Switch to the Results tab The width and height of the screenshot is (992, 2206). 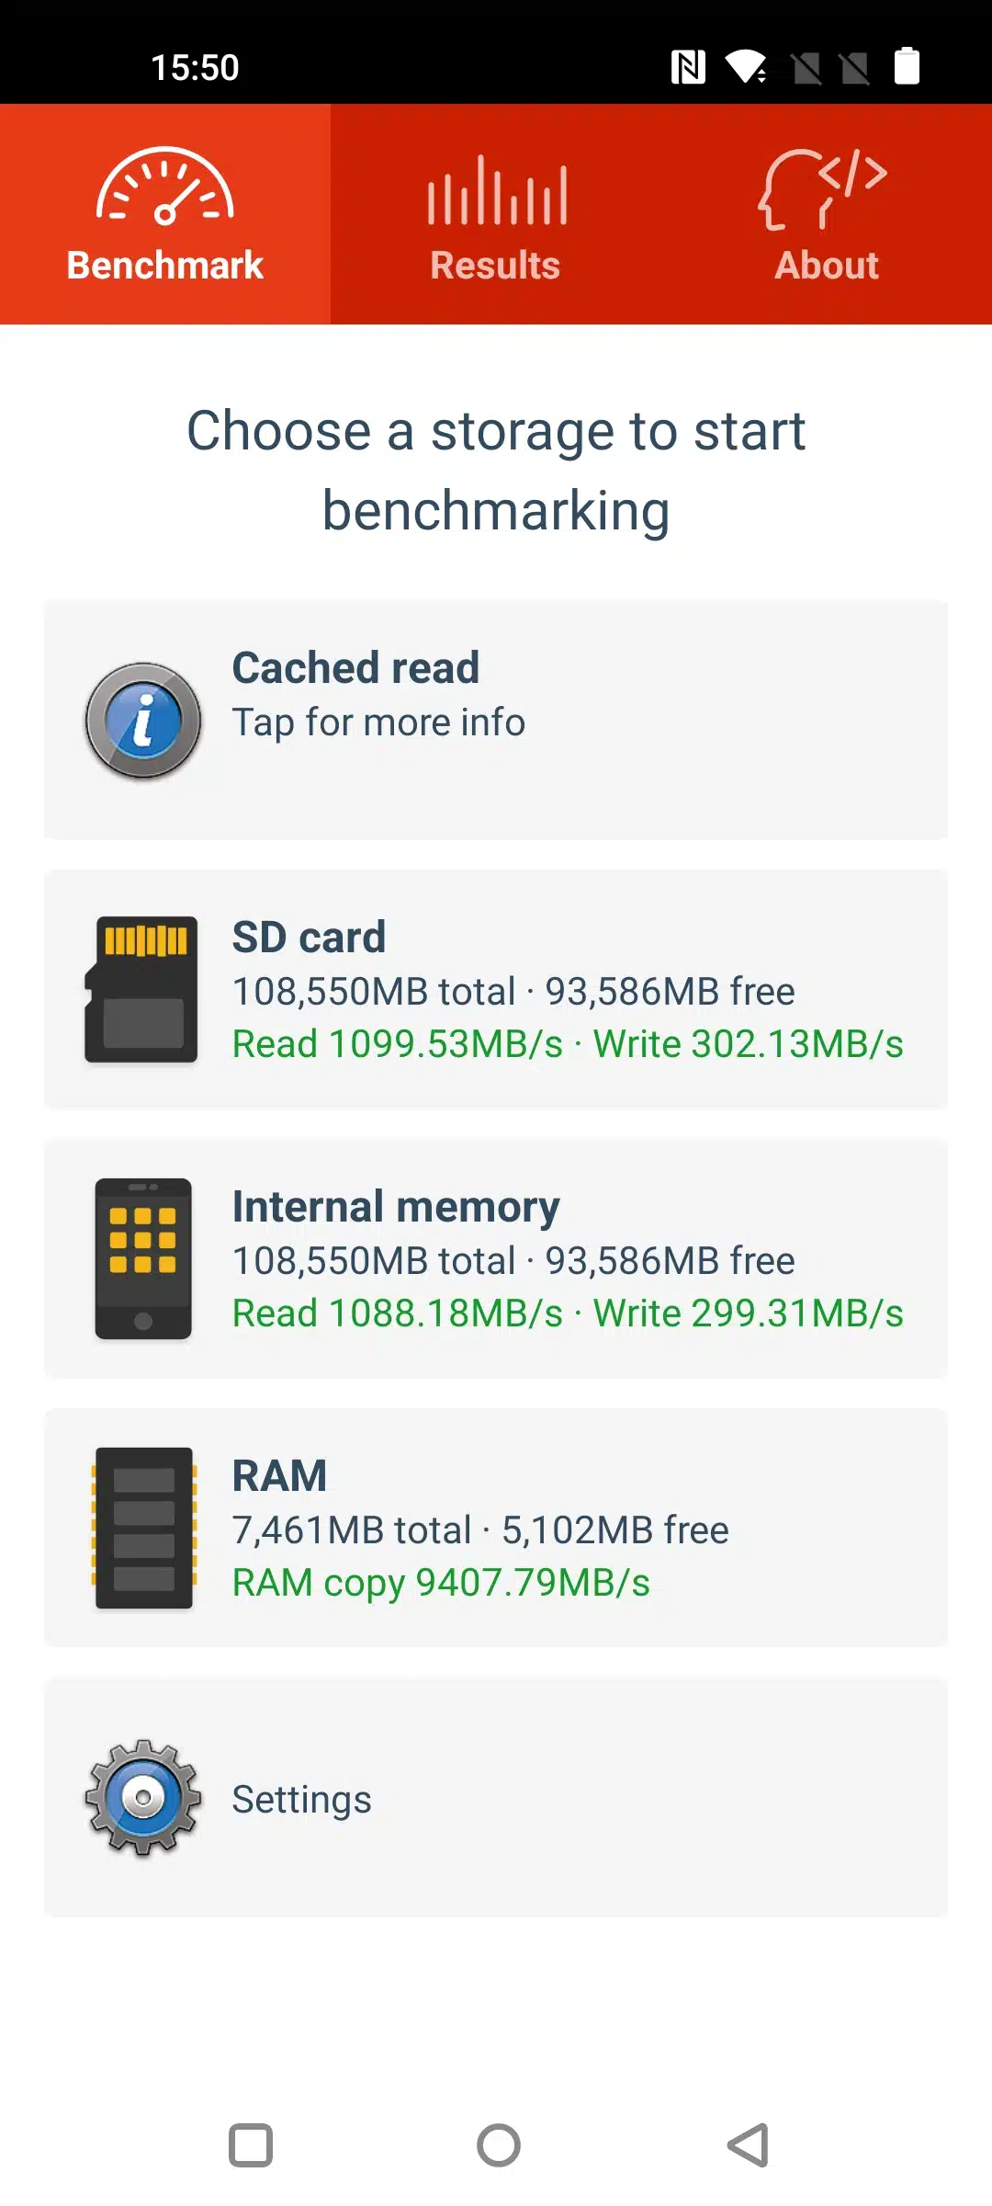point(496,265)
